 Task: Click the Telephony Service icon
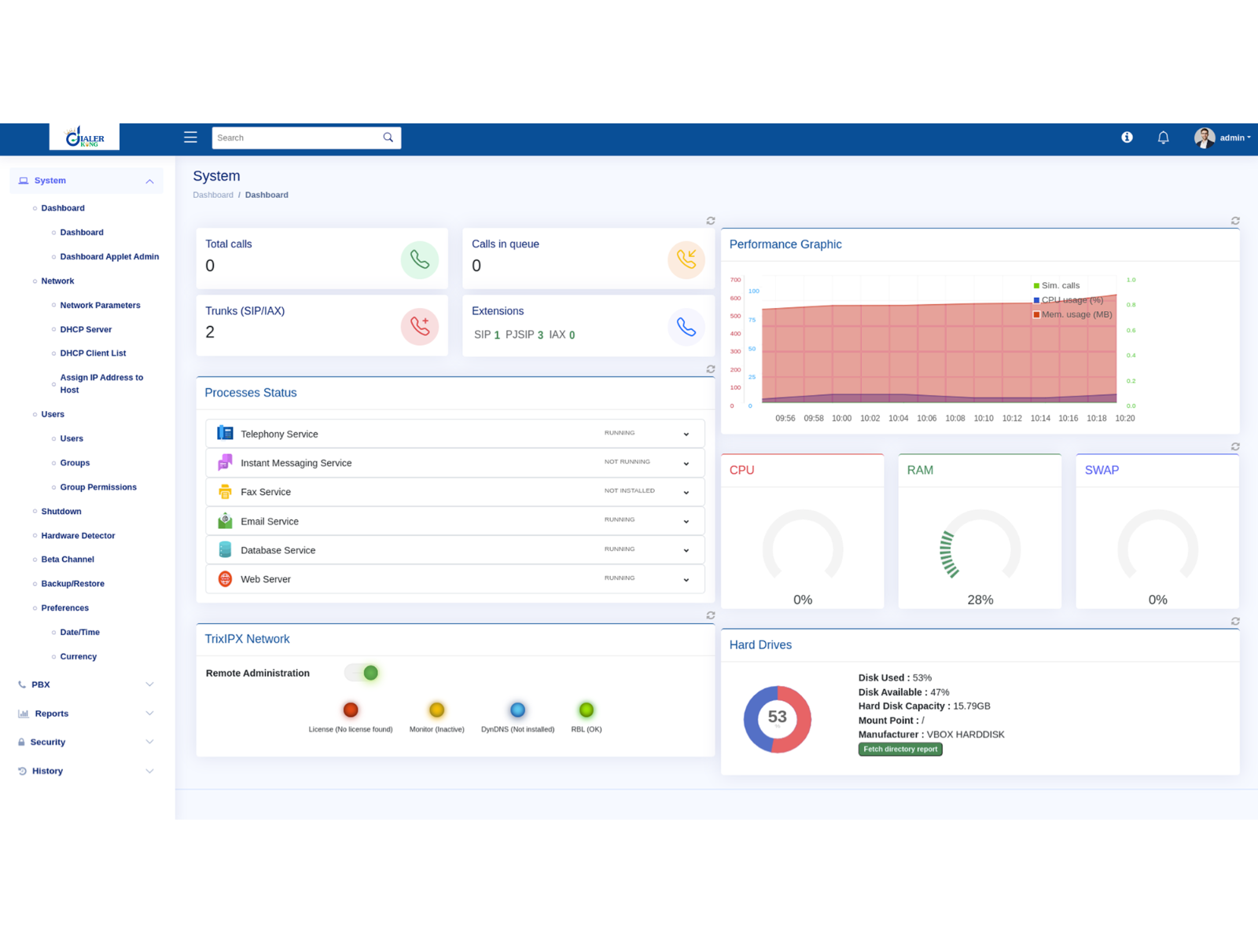click(x=224, y=433)
